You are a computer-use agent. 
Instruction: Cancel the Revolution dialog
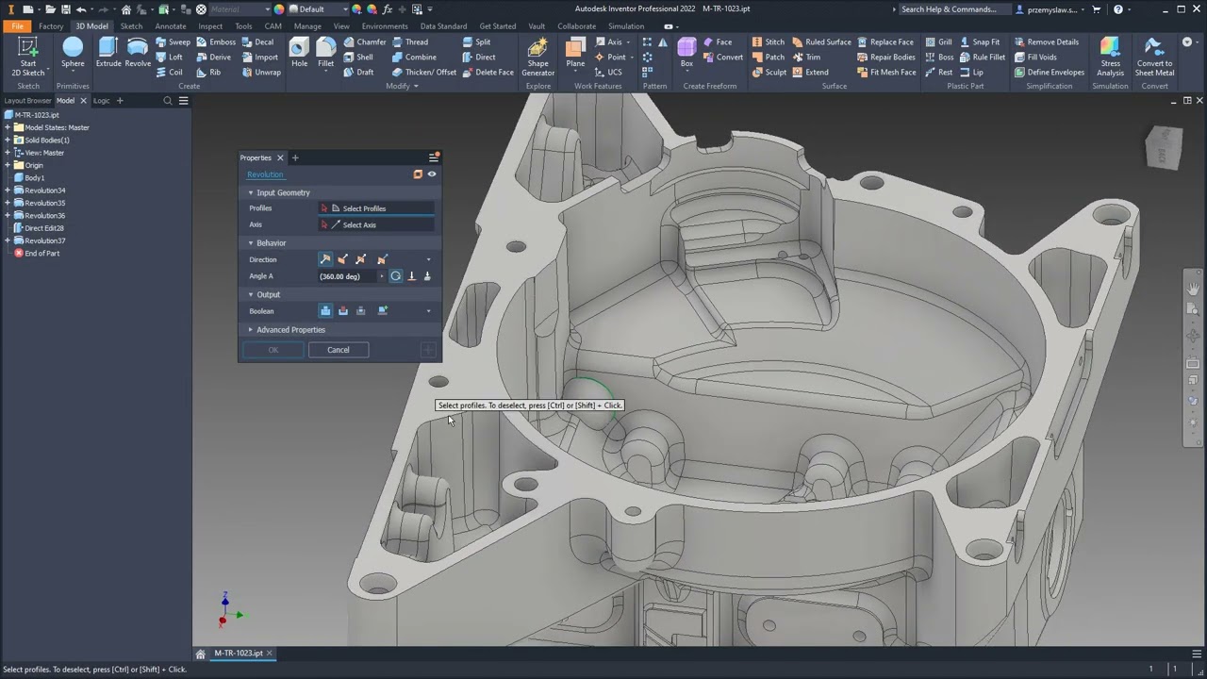pos(338,350)
